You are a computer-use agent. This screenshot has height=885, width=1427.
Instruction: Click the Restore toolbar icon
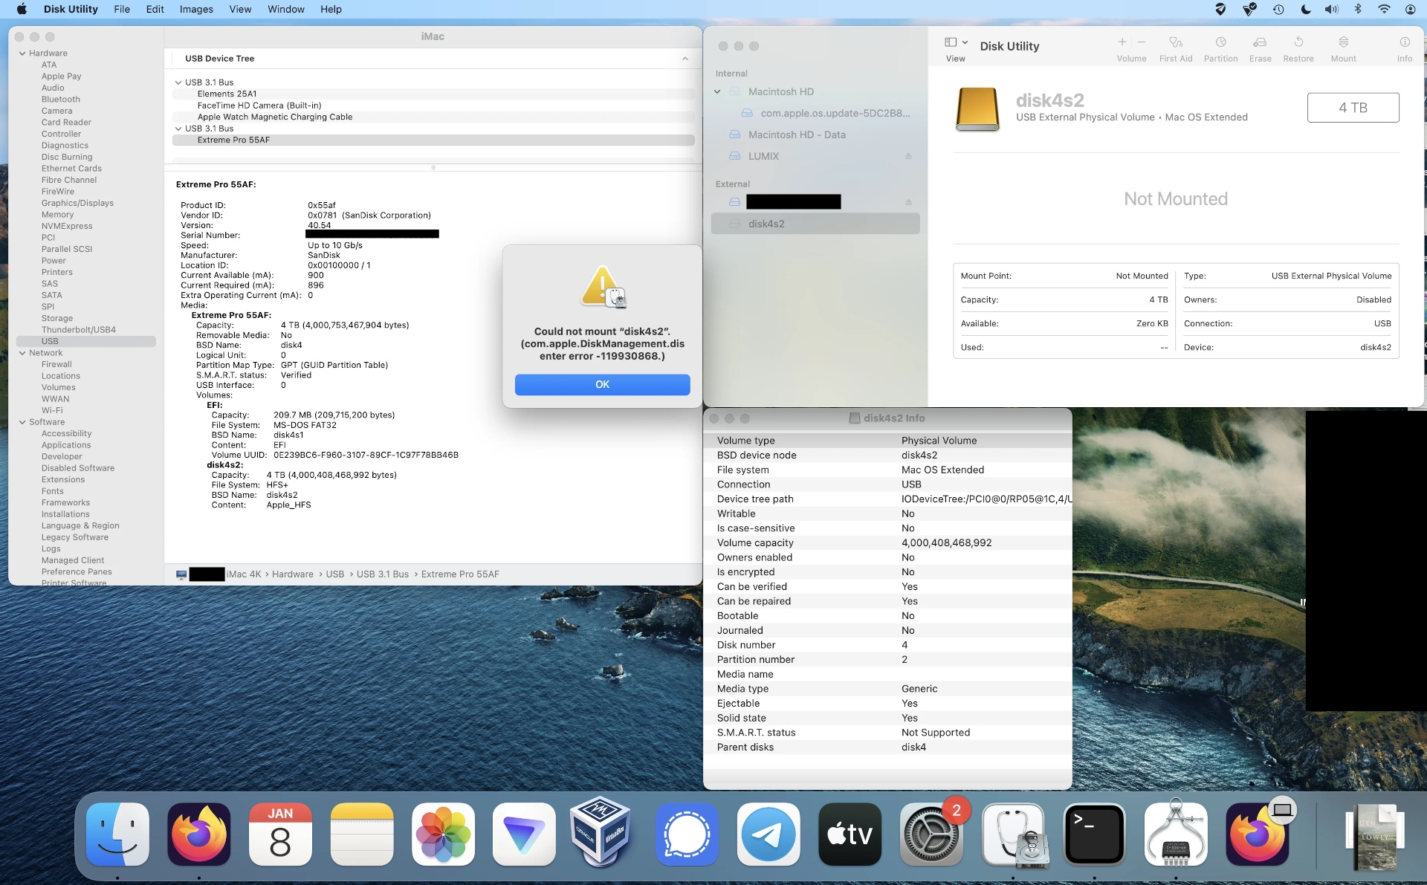[x=1298, y=42]
